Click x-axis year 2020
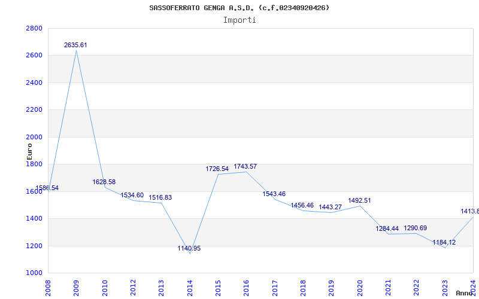The height and width of the screenshot is (299, 479). [360, 288]
